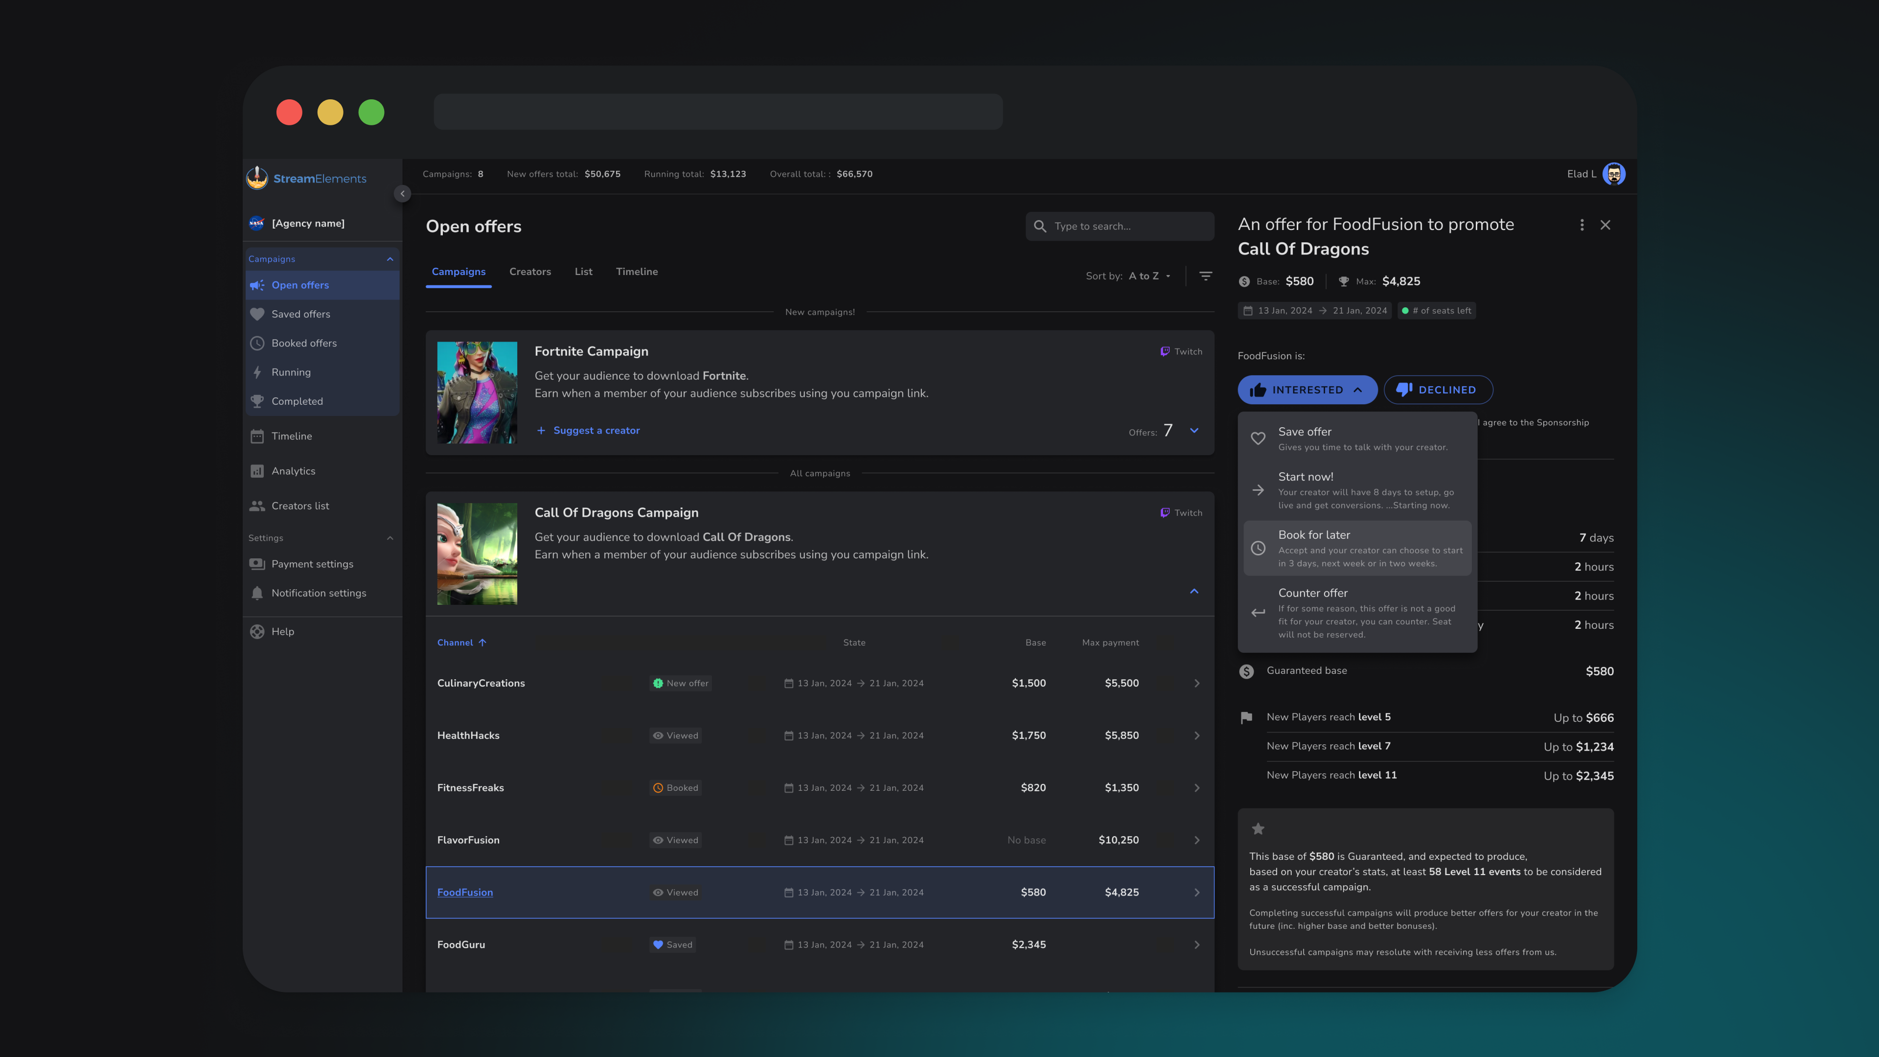Open Notification settings
Image resolution: width=1879 pixels, height=1057 pixels.
pyautogui.click(x=319, y=593)
